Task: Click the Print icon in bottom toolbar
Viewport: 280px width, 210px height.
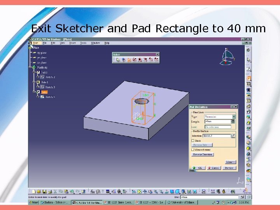Action: (x=50, y=192)
